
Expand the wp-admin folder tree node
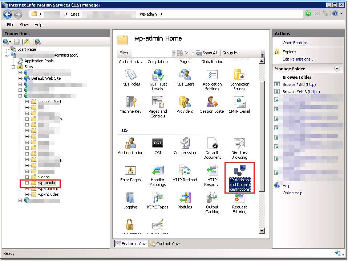coord(27,183)
